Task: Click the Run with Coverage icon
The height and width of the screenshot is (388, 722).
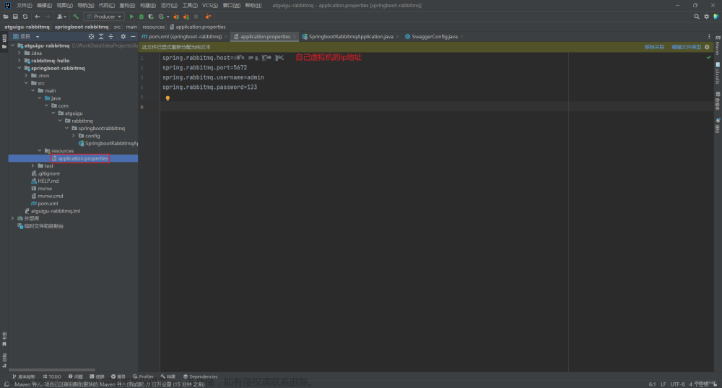Action: (x=151, y=17)
